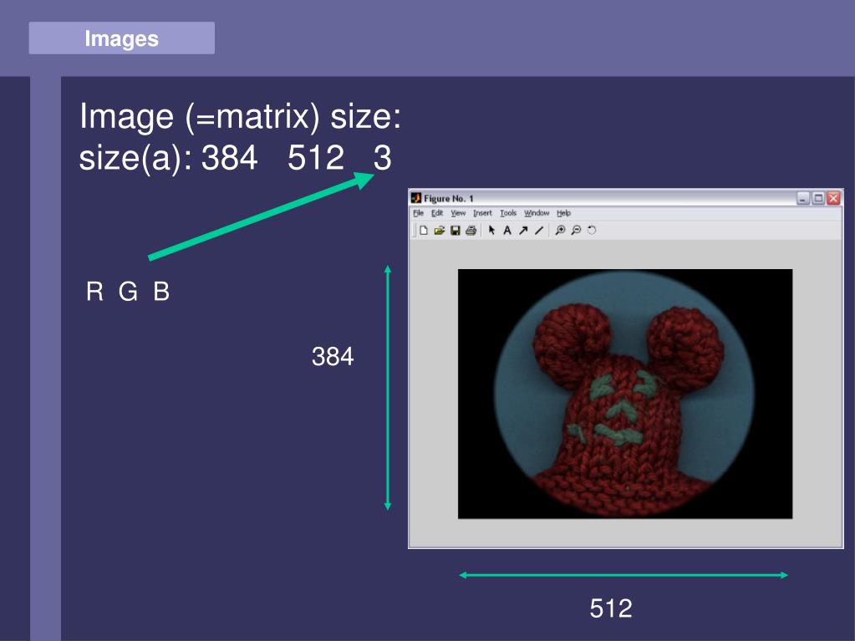Click the knitted hat image in figure

625,394
